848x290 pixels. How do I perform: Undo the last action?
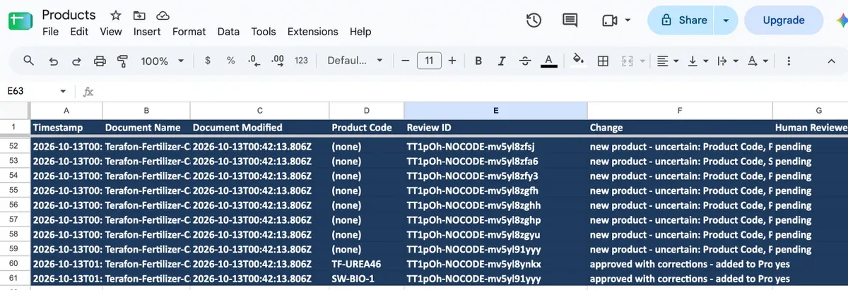pyautogui.click(x=53, y=61)
